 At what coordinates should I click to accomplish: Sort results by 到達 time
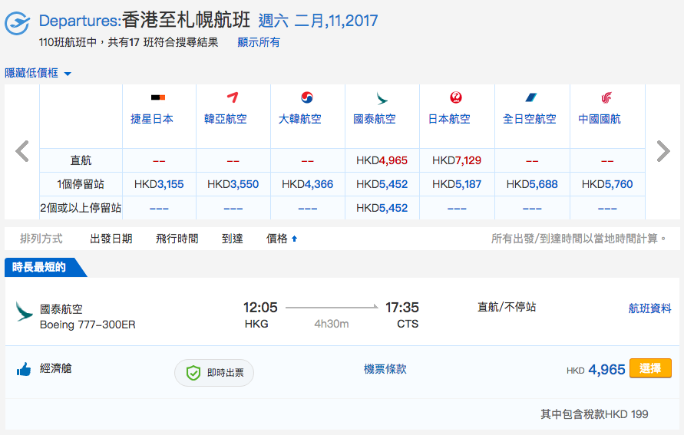[x=232, y=239]
